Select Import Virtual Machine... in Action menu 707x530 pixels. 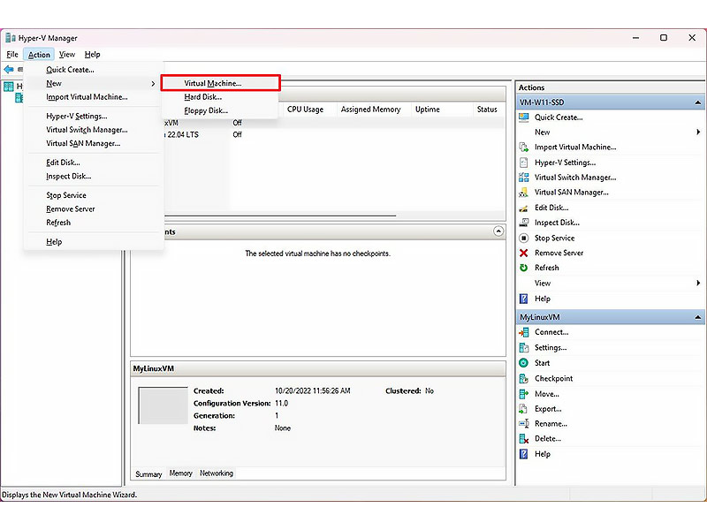click(x=94, y=97)
